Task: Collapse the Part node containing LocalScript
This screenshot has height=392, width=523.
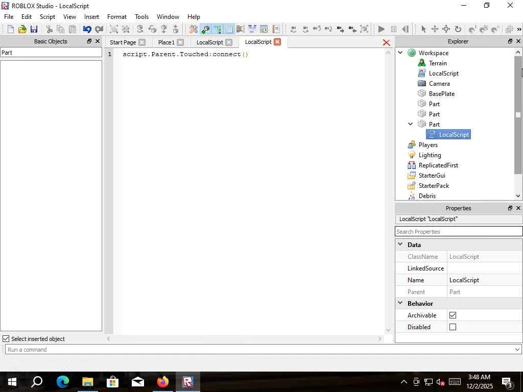Action: coord(411,124)
